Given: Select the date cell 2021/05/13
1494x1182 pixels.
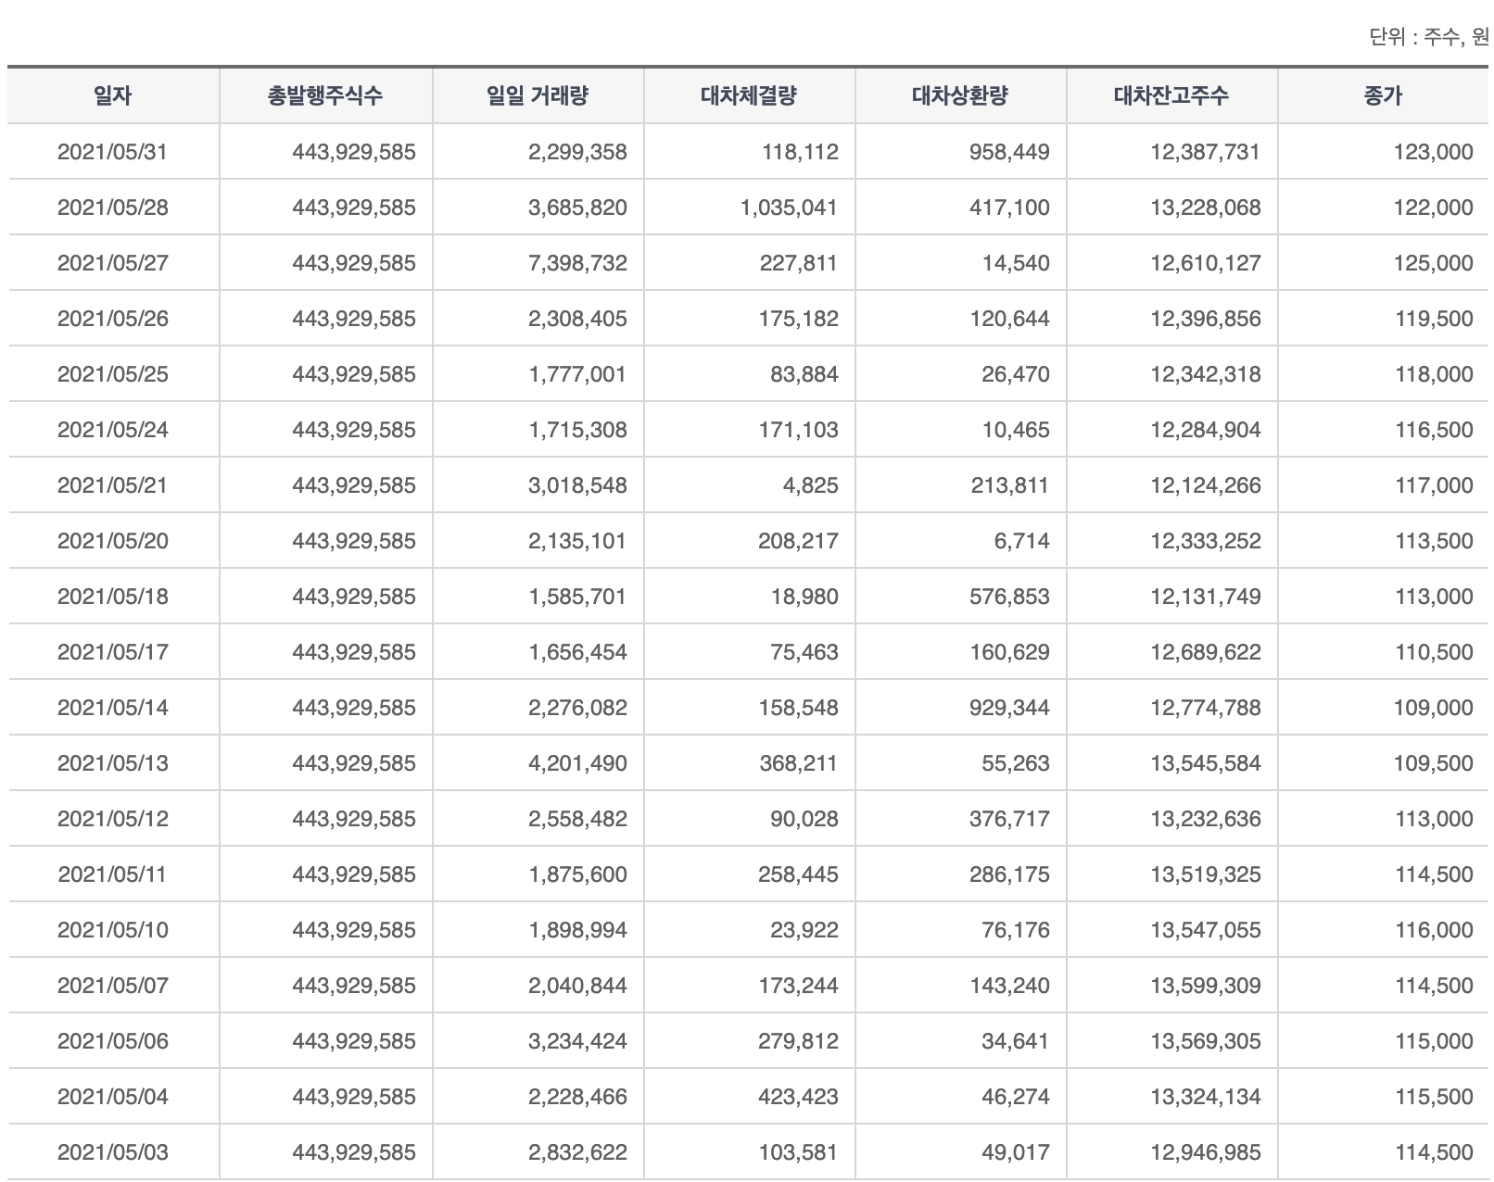Looking at the screenshot, I should (x=113, y=763).
